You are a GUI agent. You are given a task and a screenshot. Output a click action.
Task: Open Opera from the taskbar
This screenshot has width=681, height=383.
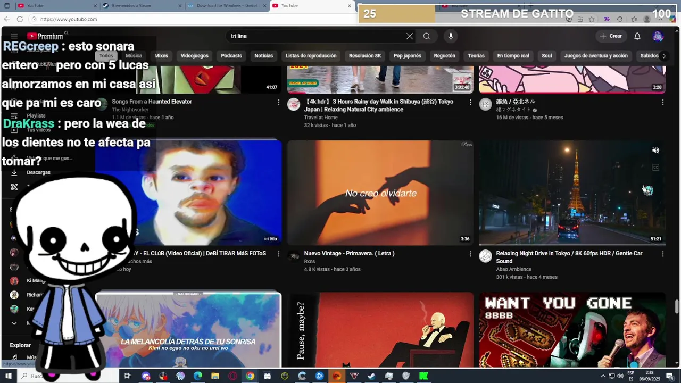tap(232, 376)
